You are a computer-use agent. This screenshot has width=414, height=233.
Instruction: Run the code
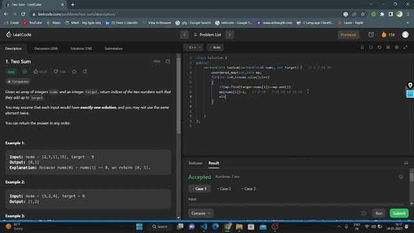(378, 213)
